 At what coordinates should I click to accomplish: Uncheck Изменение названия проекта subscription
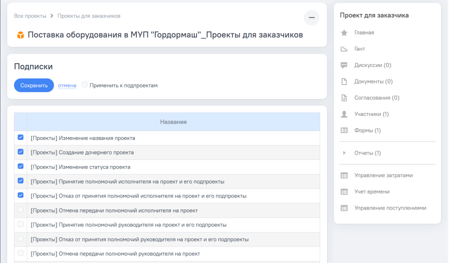[20, 137]
